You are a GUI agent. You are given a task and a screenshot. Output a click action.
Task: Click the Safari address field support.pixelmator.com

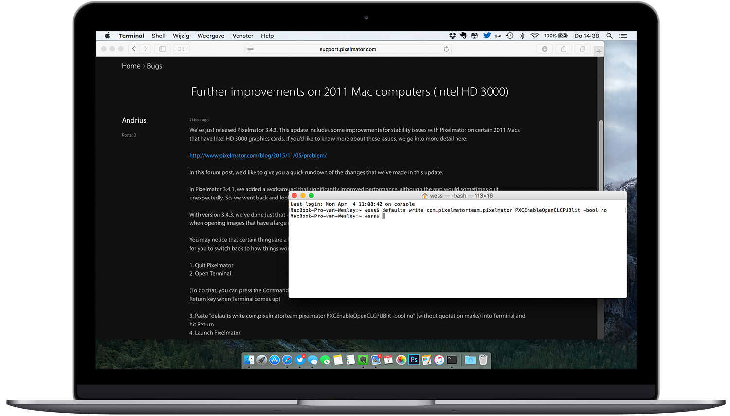point(348,49)
